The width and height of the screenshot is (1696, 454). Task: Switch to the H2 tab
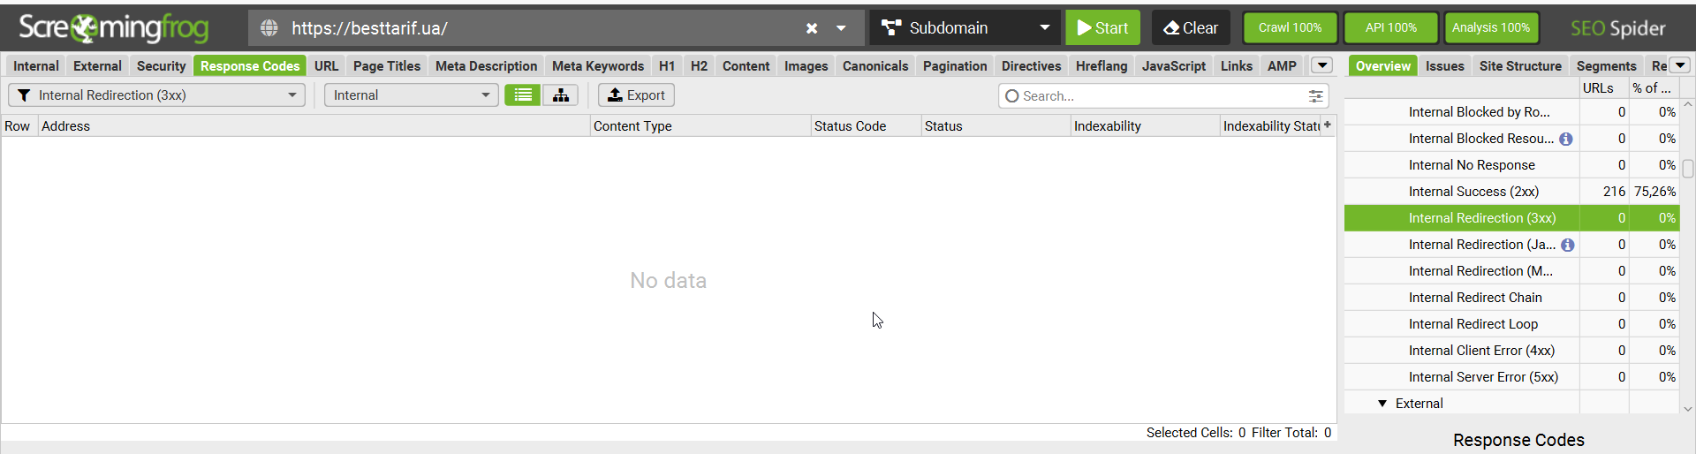[699, 65]
